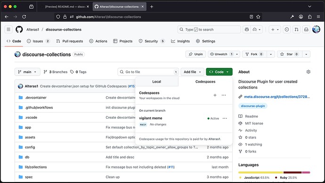Viewport: 325px width, 183px height.
Task: Open developer tools wrench icon
Action: click(292, 17)
